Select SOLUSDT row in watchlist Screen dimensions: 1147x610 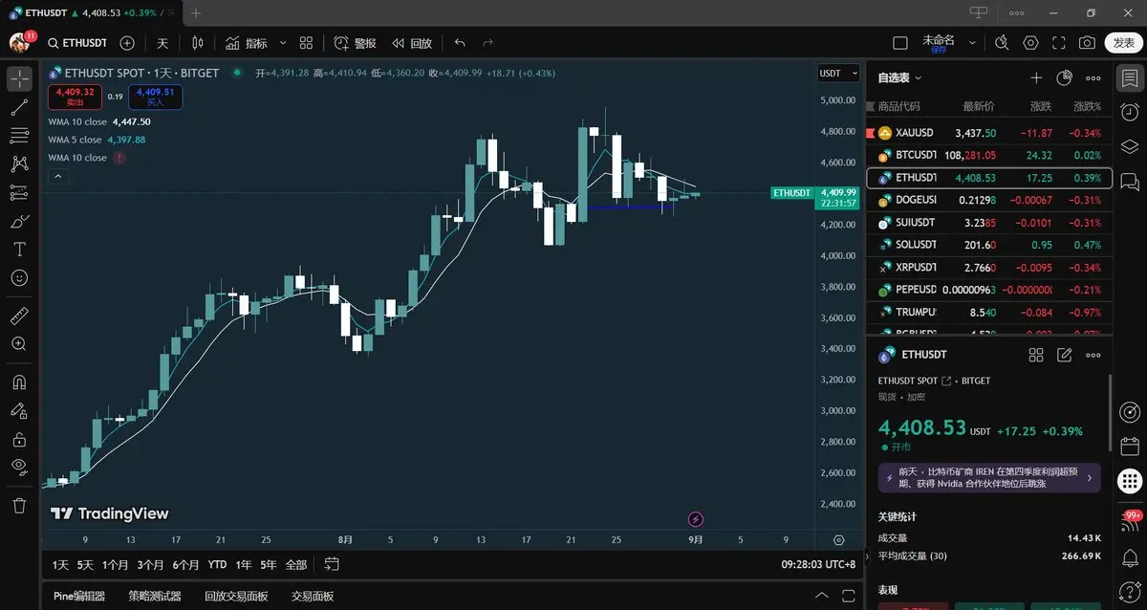[989, 245]
